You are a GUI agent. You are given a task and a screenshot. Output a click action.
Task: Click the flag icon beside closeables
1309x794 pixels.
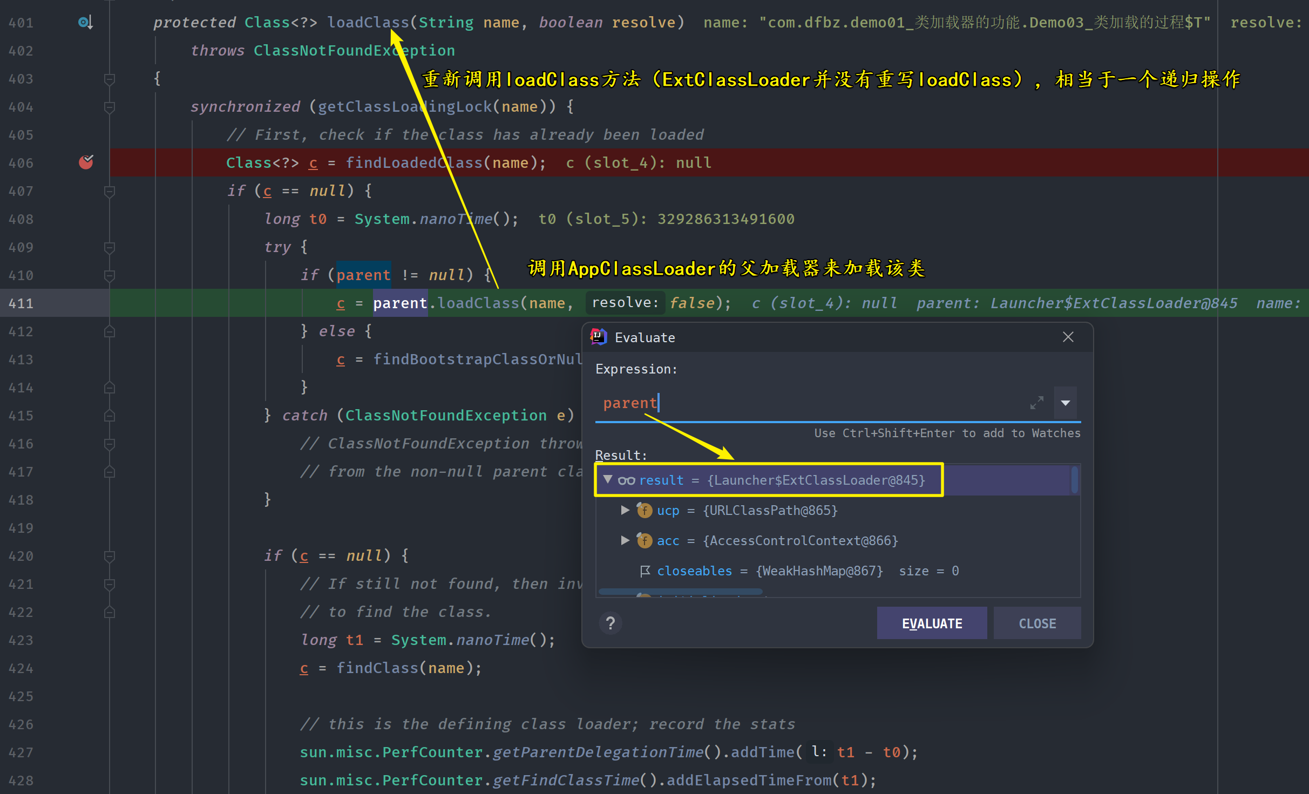click(645, 571)
